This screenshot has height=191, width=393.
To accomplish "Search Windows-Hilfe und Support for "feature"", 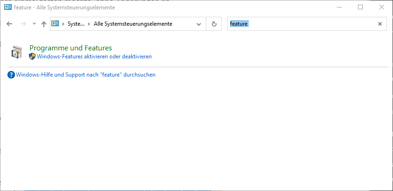I will click(x=85, y=75).
